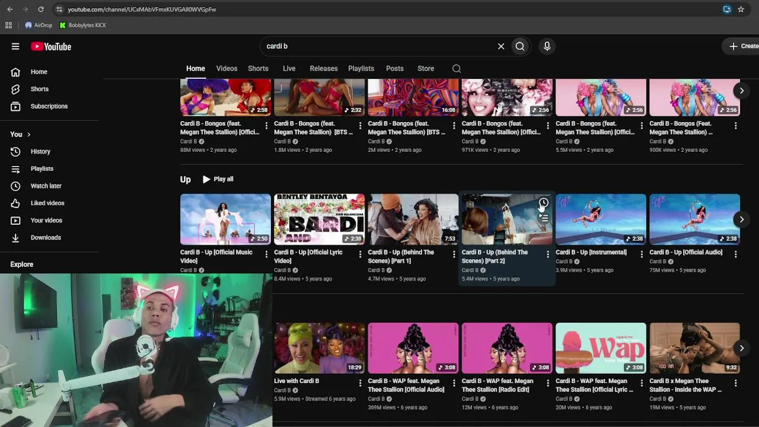This screenshot has height=427, width=759.
Task: Switch to the Posts tab
Action: (x=395, y=69)
